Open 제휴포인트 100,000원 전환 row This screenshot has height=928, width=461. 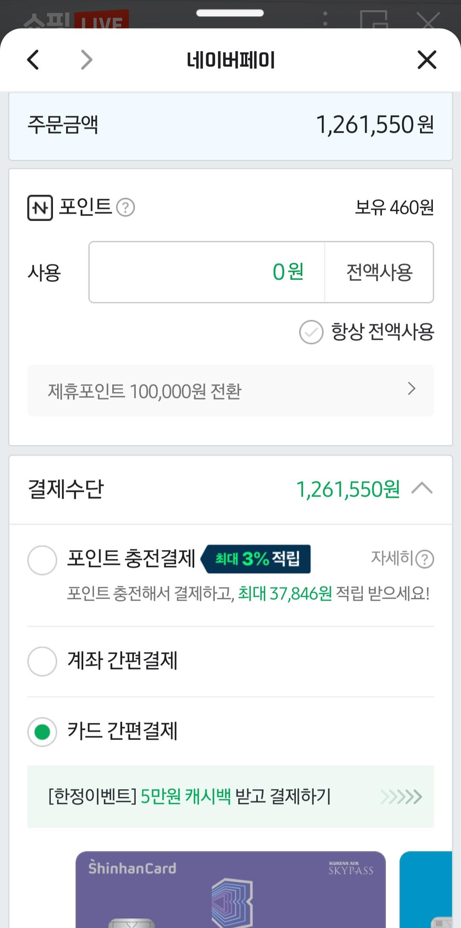pos(230,390)
